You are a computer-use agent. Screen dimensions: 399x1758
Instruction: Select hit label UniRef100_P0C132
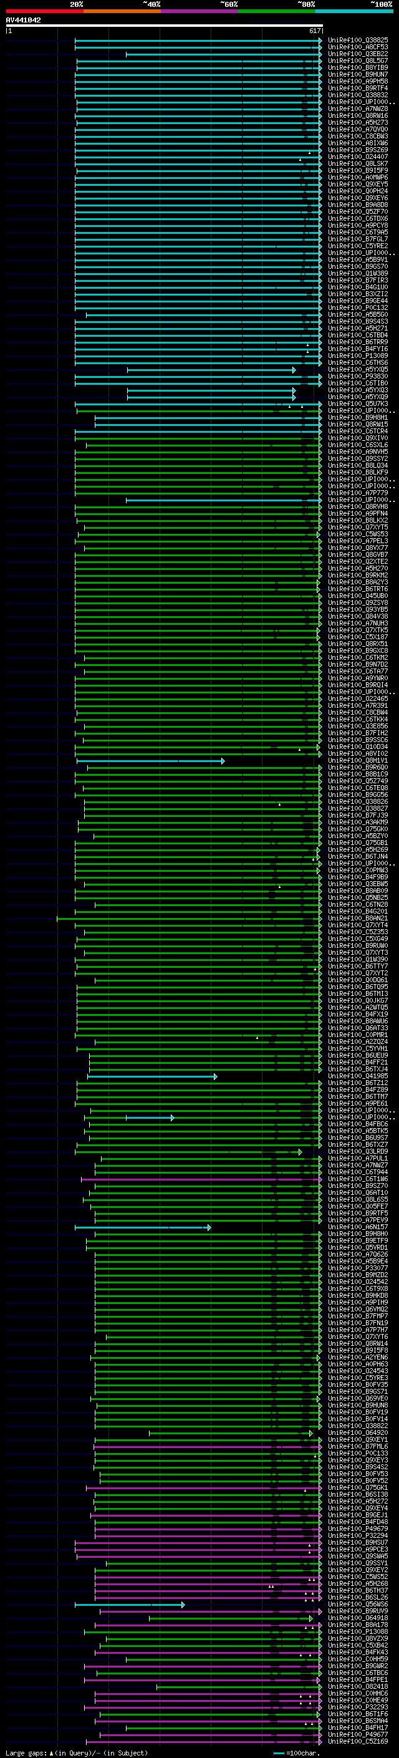pyautogui.click(x=358, y=308)
